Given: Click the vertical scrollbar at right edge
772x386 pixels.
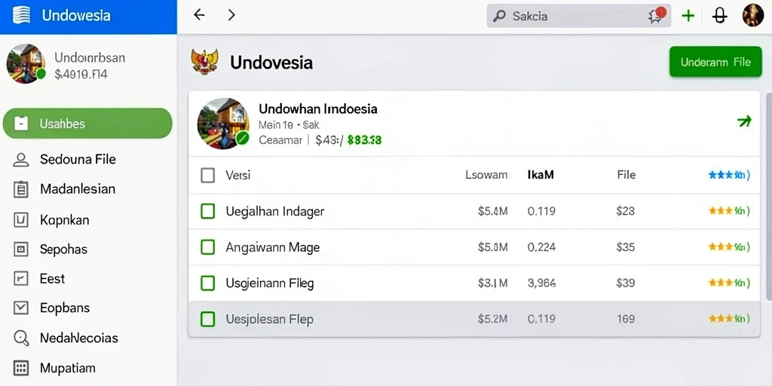Looking at the screenshot, I should (x=770, y=195).
